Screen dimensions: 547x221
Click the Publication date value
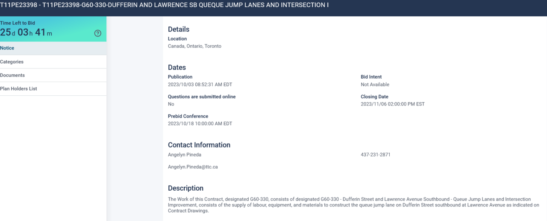click(x=200, y=85)
